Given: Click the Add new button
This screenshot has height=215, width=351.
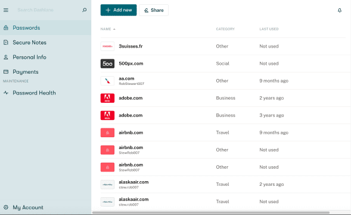Looking at the screenshot, I should tap(119, 10).
